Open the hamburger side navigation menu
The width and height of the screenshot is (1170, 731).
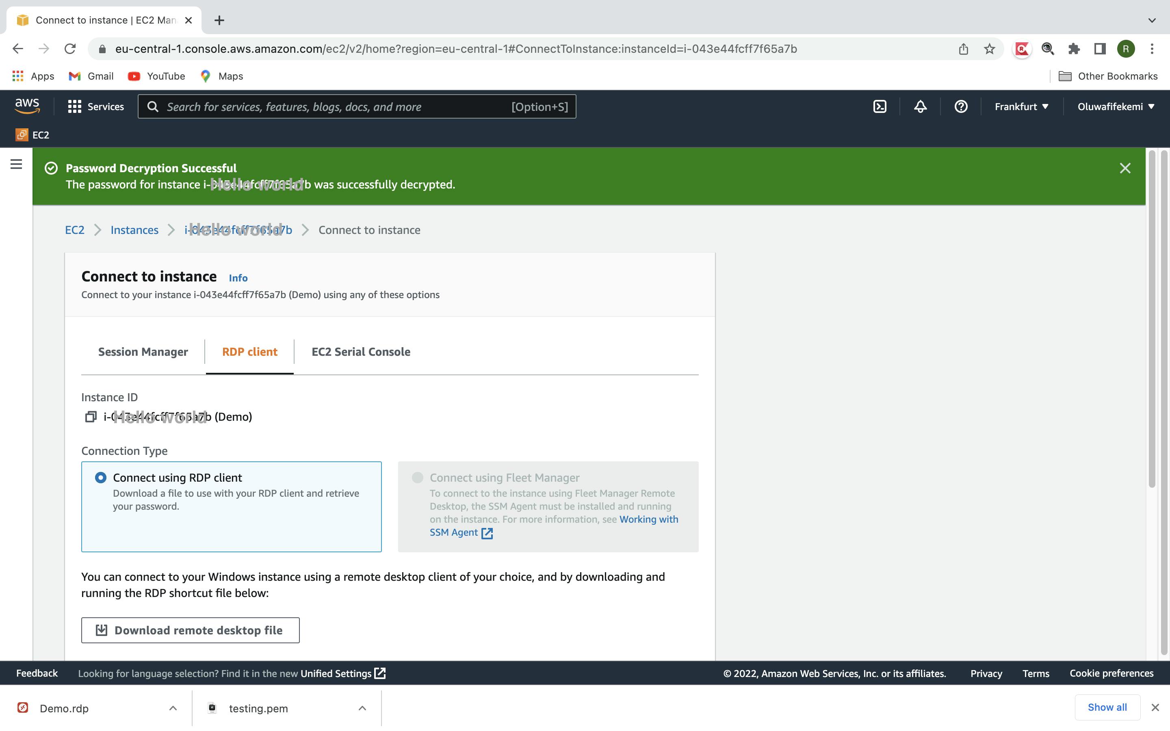[x=16, y=164]
